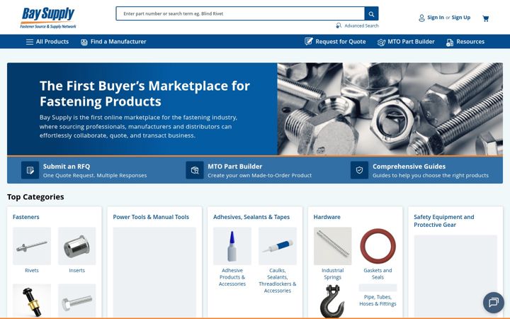Click the Advanced Search headset icon
The width and height of the screenshot is (510, 319).
339,26
